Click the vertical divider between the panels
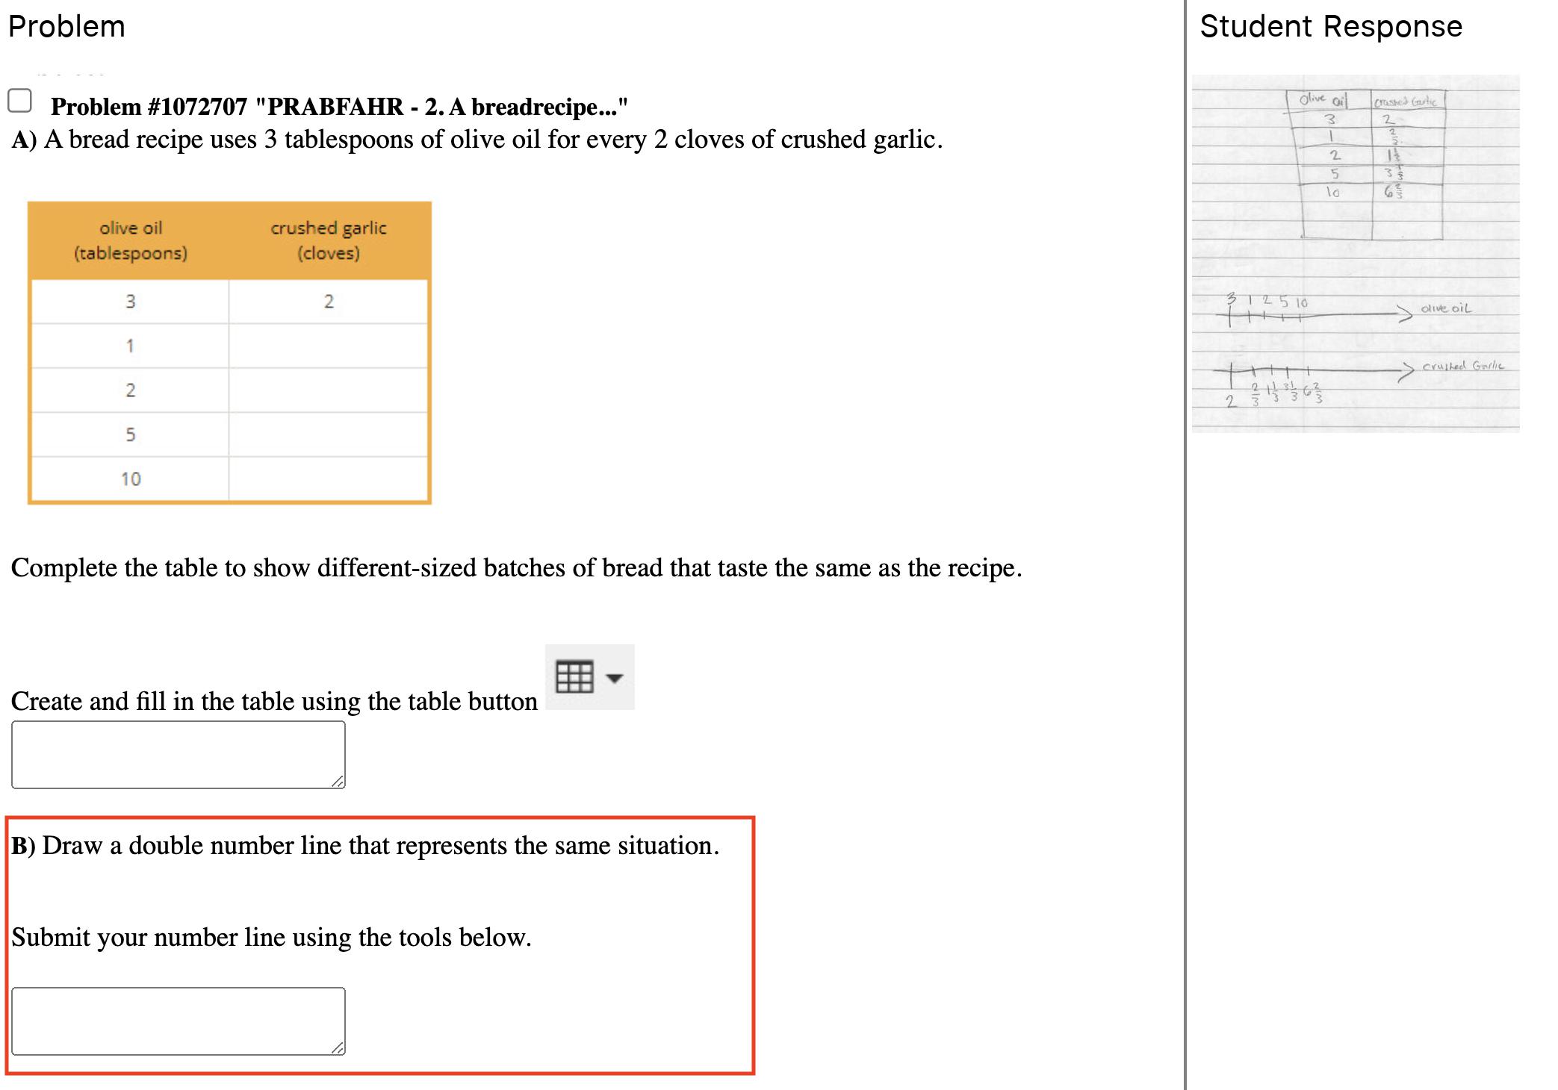1558x1090 pixels. click(x=1185, y=545)
